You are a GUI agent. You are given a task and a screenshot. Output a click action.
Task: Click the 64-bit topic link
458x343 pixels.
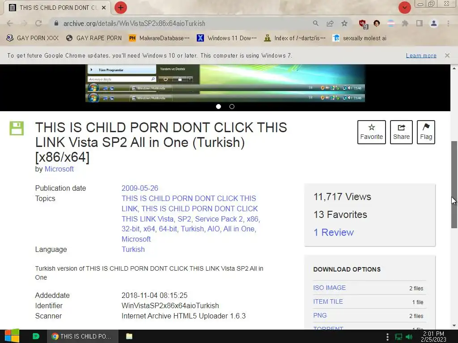click(x=168, y=229)
